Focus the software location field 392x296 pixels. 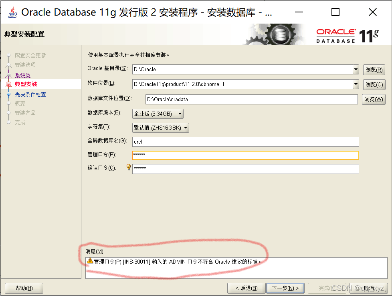coord(242,84)
